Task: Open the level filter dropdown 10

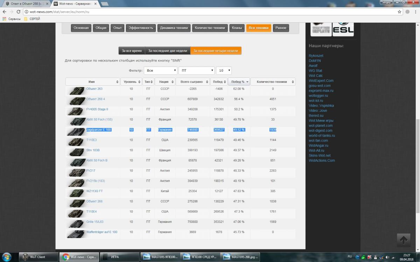Action: [x=224, y=71]
